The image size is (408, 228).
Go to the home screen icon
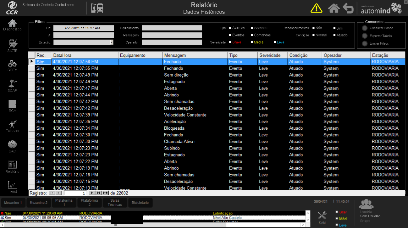point(334,8)
